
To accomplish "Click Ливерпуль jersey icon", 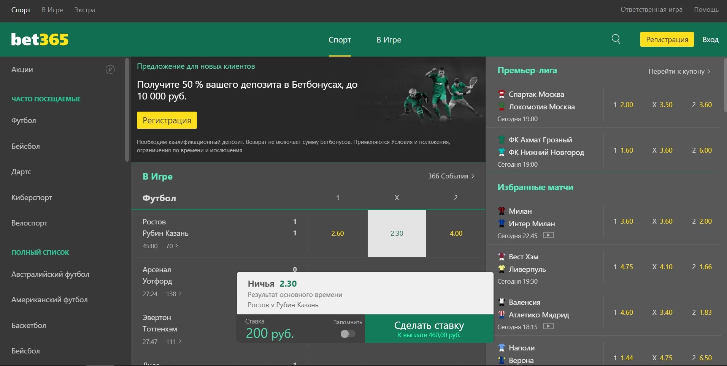I will coord(502,269).
